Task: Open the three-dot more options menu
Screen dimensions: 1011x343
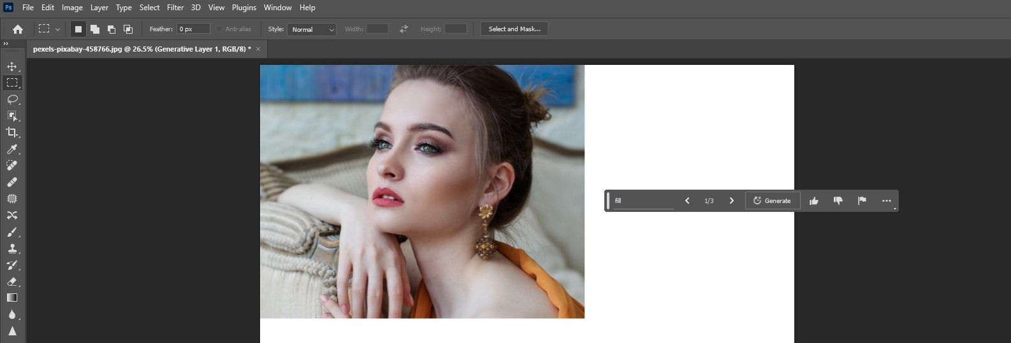Action: coord(886,200)
